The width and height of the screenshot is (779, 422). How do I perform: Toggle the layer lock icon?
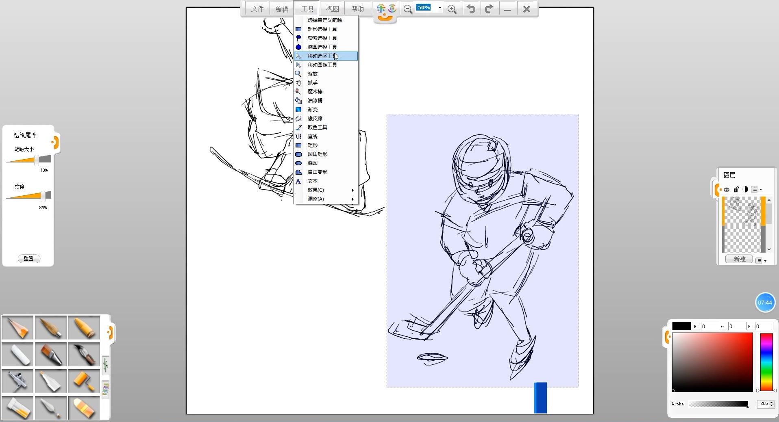coord(736,189)
